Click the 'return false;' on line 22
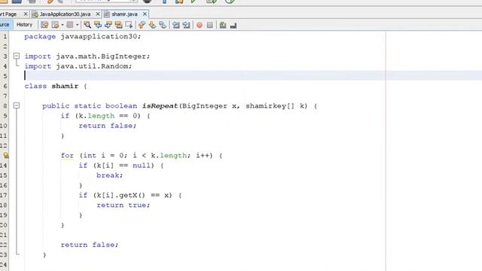The width and height of the screenshot is (482, 271). pos(90,245)
